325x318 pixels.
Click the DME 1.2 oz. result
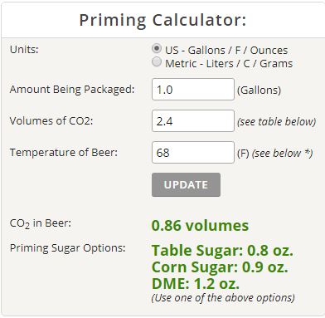(x=196, y=284)
